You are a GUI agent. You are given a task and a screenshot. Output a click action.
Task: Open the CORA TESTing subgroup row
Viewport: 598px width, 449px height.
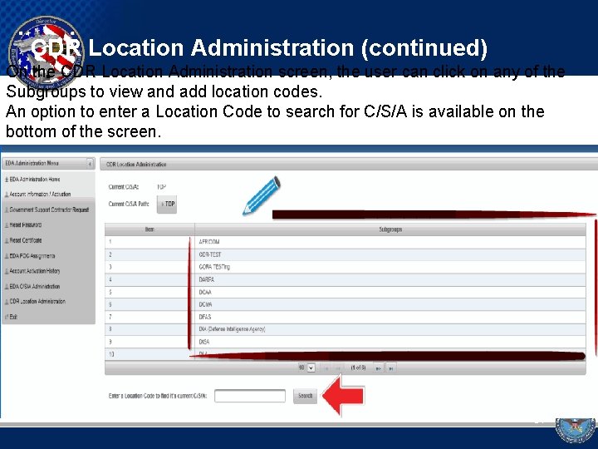(346, 267)
